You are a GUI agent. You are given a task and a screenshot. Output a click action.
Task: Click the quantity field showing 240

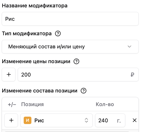(x=110, y=120)
